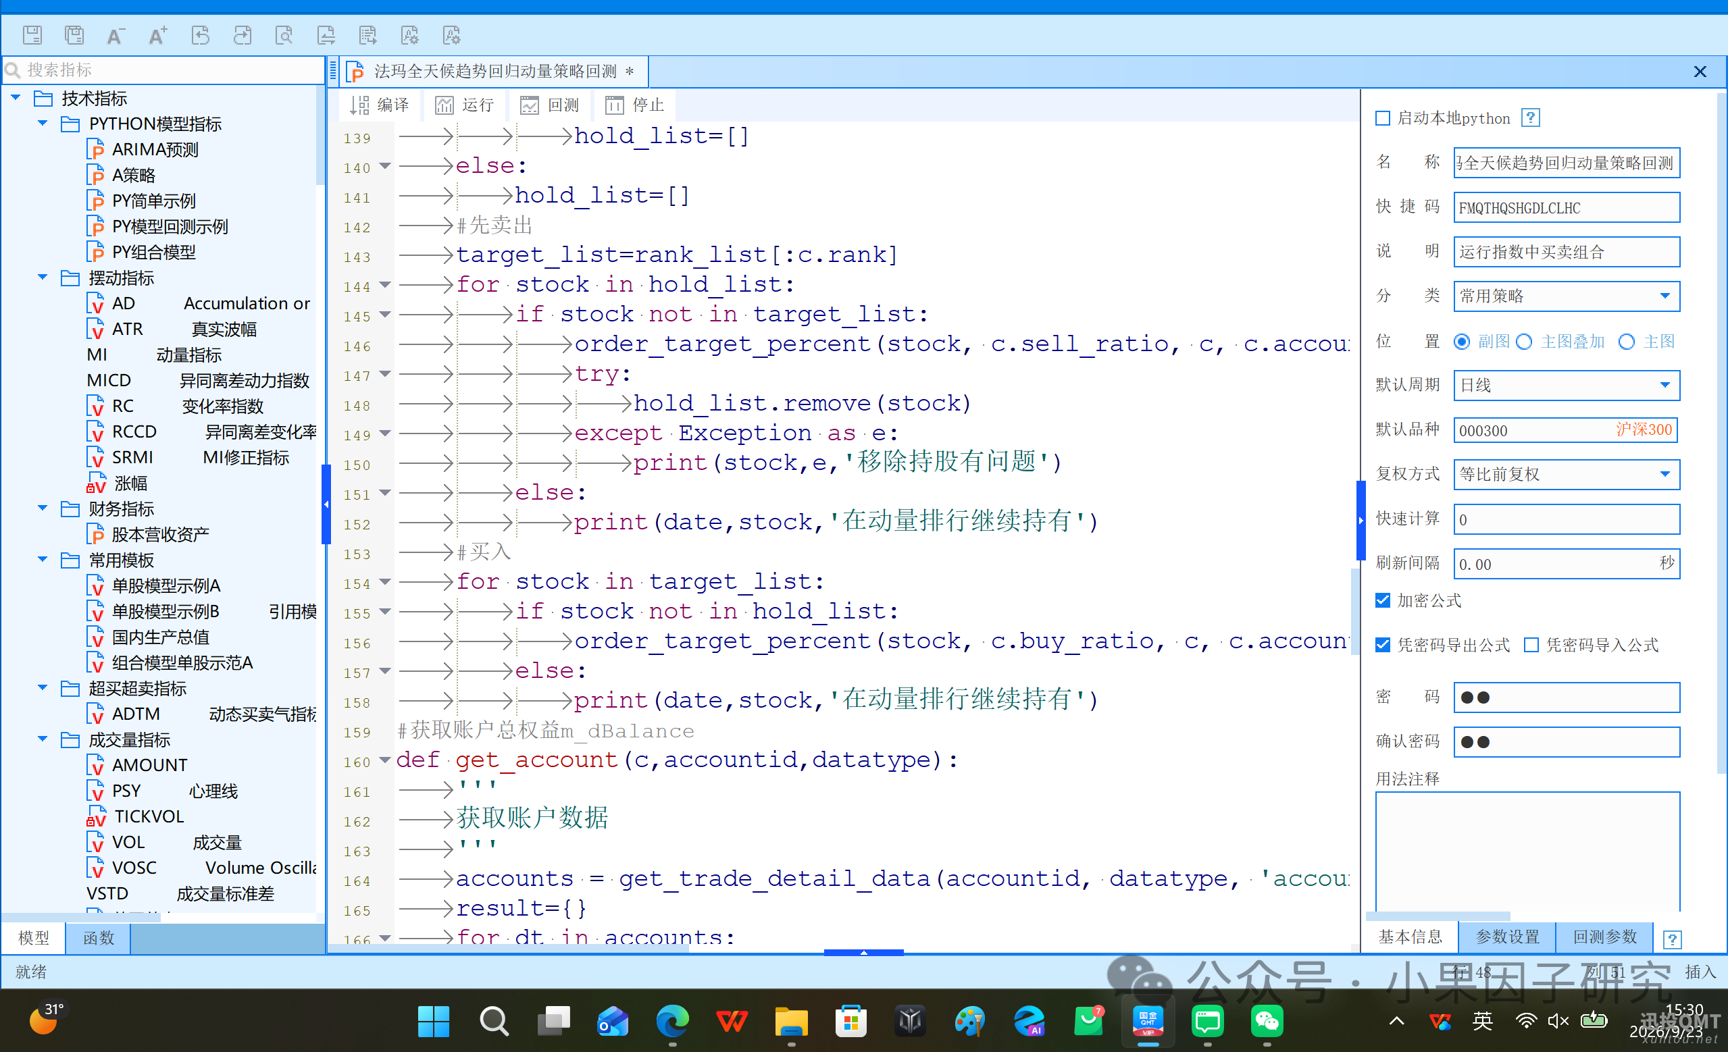
Task: Click the replace text document icon
Action: [x=326, y=35]
